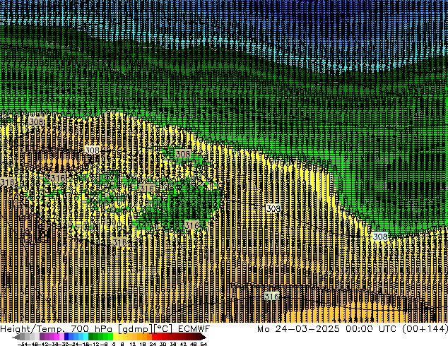Viewport: 448px width, 346px height.
Task: Click the gray arrow at the legend's left end
Action: tap(16, 337)
